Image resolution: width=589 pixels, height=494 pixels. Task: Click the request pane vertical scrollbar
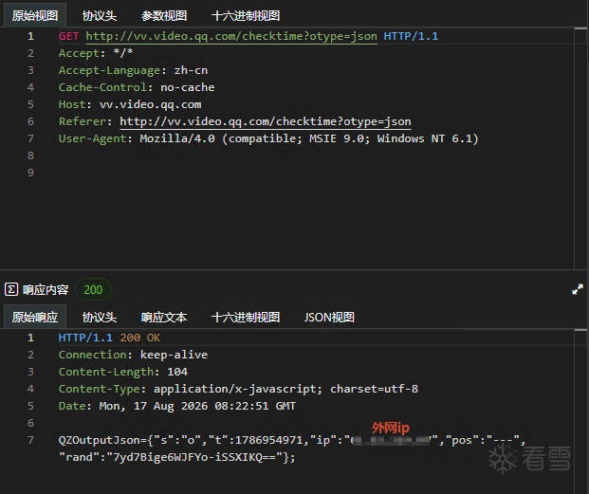pos(580,148)
